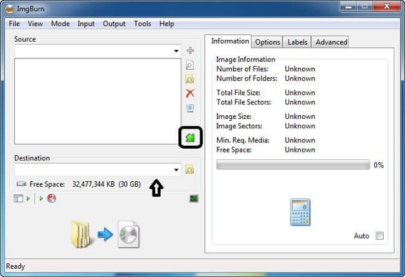Close the ImgBurn window

coord(387,6)
